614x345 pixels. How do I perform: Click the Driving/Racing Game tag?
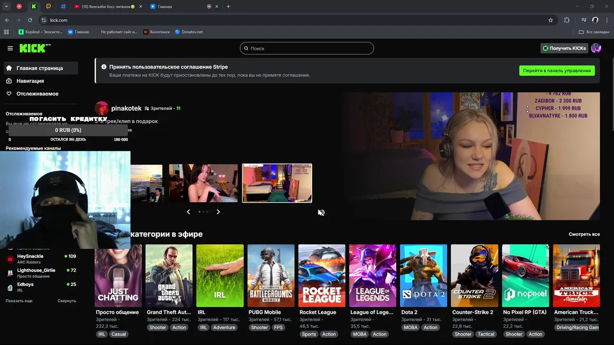577,328
